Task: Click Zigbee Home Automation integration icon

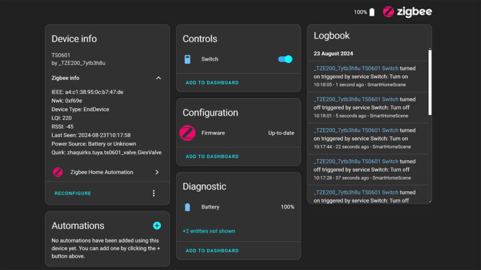Action: (58, 172)
